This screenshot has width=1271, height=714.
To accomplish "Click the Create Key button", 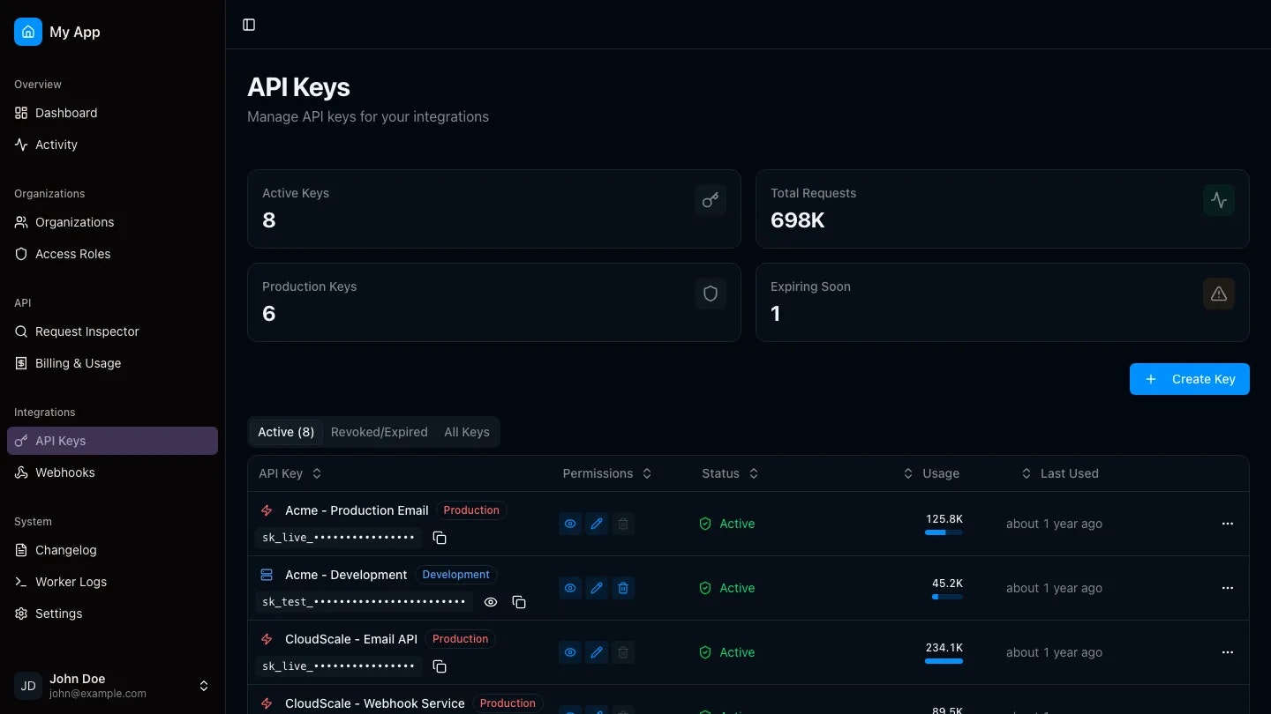I will 1189,379.
